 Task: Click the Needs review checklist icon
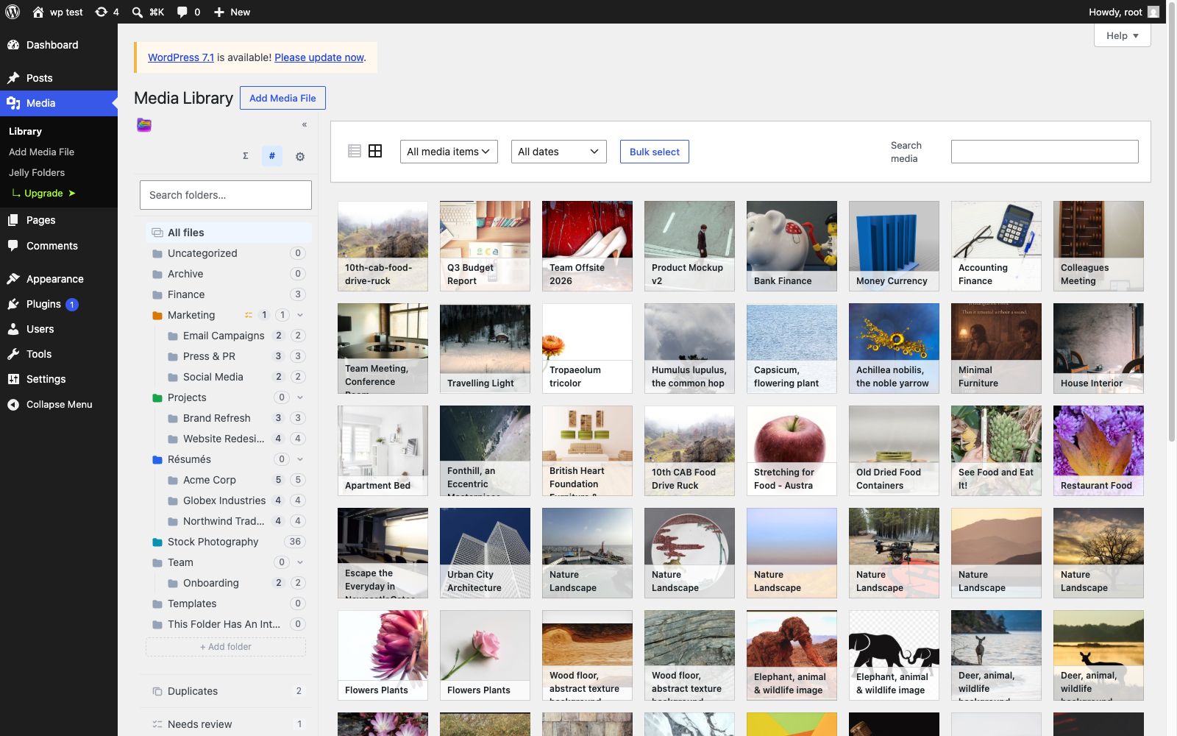click(157, 724)
